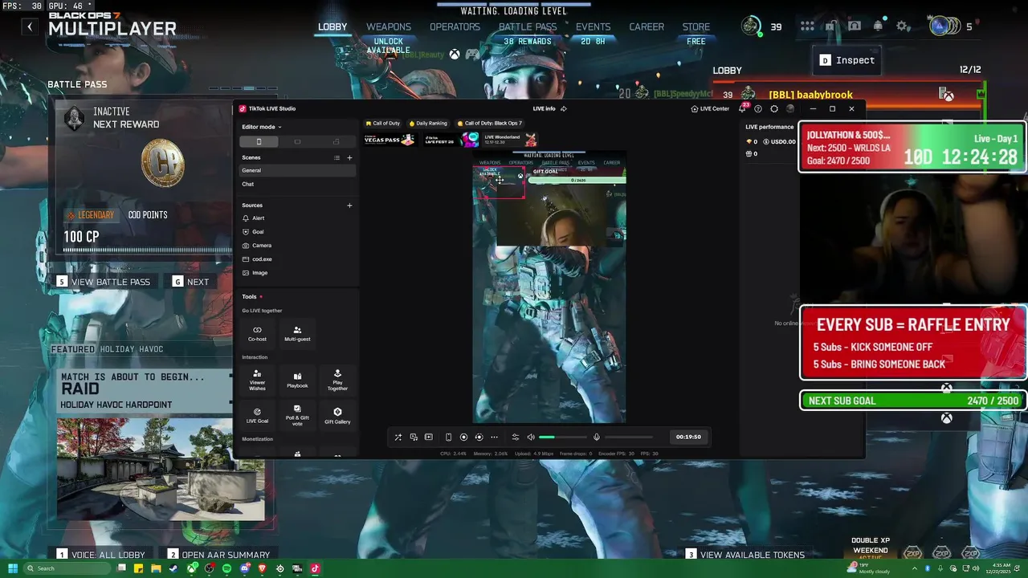Open the Vegas Pass banner
The width and height of the screenshot is (1028, 578).
coord(390,140)
